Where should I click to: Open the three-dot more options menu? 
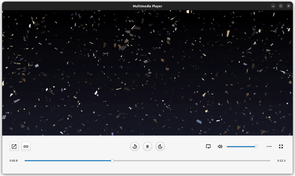pos(269,146)
